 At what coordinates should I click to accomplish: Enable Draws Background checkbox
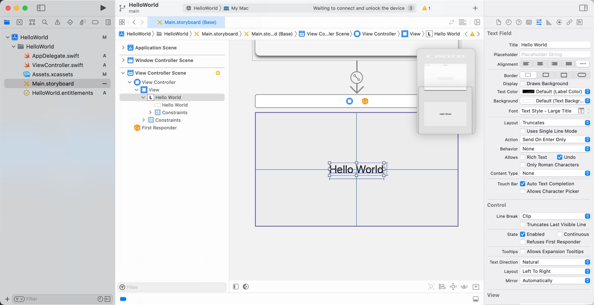(523, 83)
